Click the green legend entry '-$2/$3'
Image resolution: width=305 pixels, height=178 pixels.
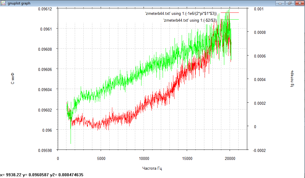coord(190,20)
